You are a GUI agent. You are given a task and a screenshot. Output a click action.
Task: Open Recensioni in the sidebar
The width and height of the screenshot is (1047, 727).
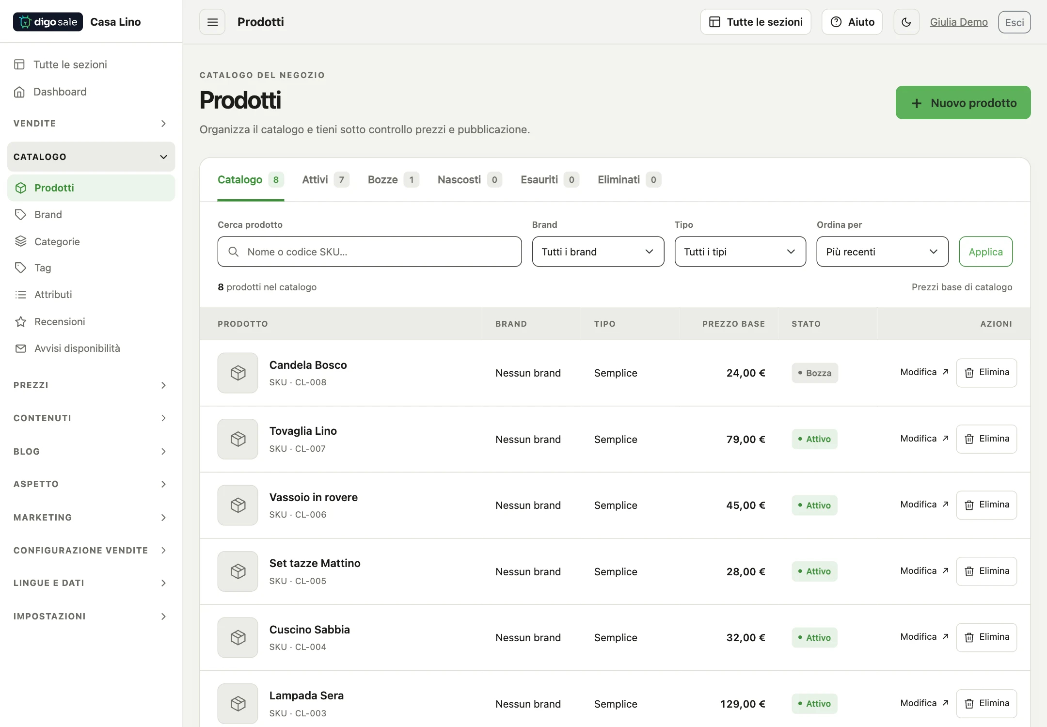point(91,321)
